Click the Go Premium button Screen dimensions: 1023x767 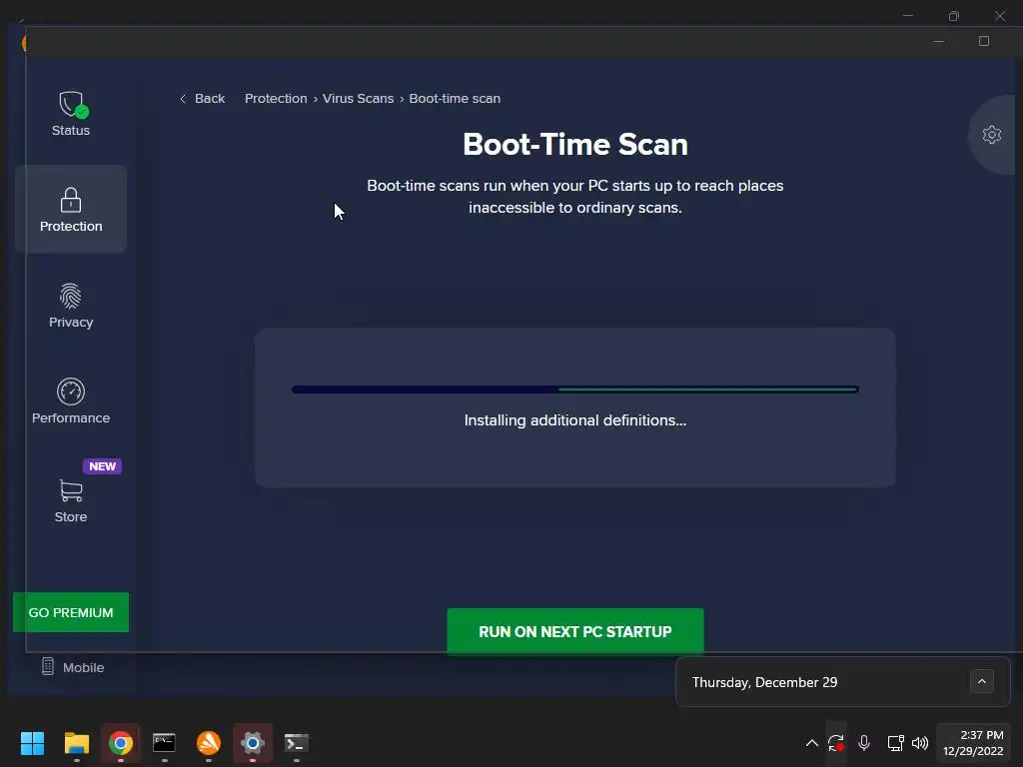click(x=71, y=612)
